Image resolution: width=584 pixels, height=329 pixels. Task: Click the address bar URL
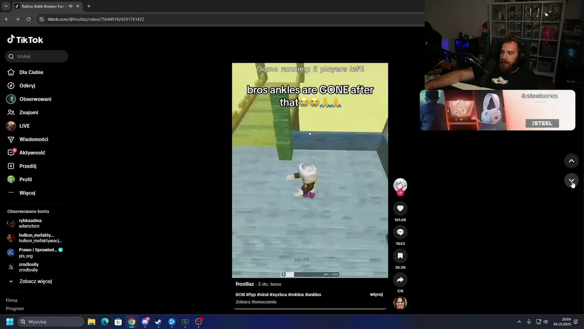pyautogui.click(x=96, y=19)
